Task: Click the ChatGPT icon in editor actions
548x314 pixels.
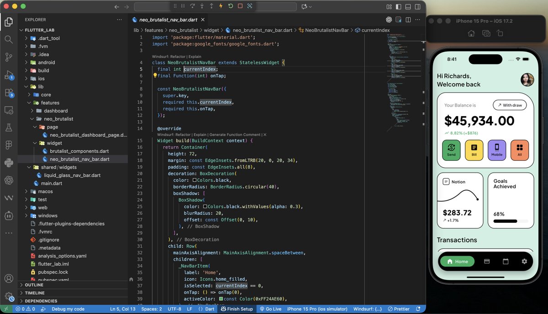Action: (x=389, y=20)
